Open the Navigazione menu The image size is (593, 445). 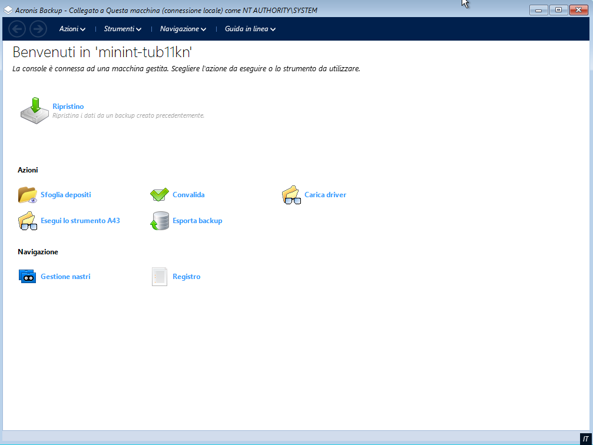tap(183, 29)
